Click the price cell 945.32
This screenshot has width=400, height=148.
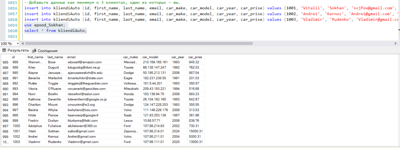tap(196, 62)
